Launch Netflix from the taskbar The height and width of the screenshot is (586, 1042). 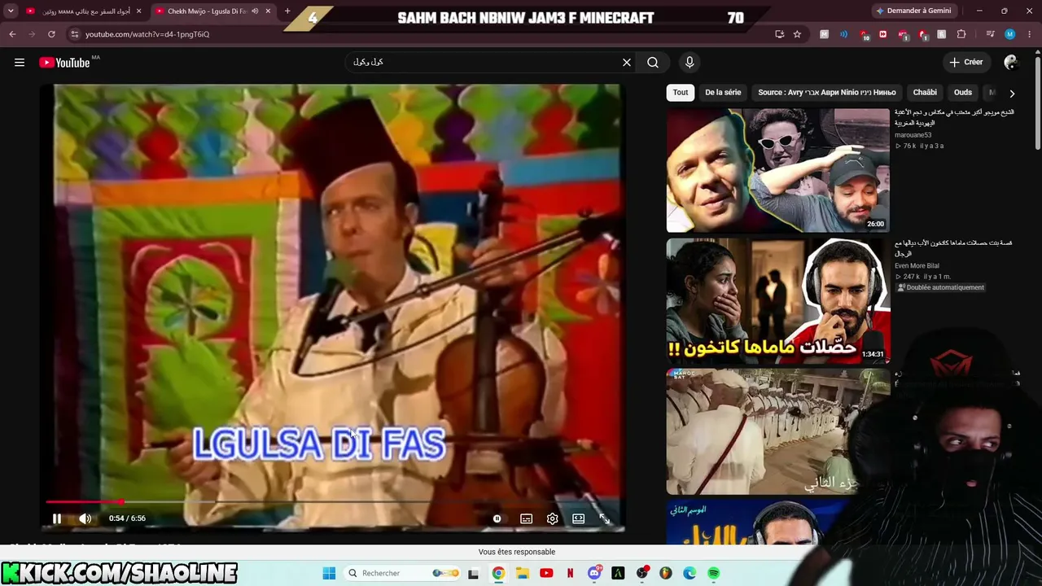point(570,574)
